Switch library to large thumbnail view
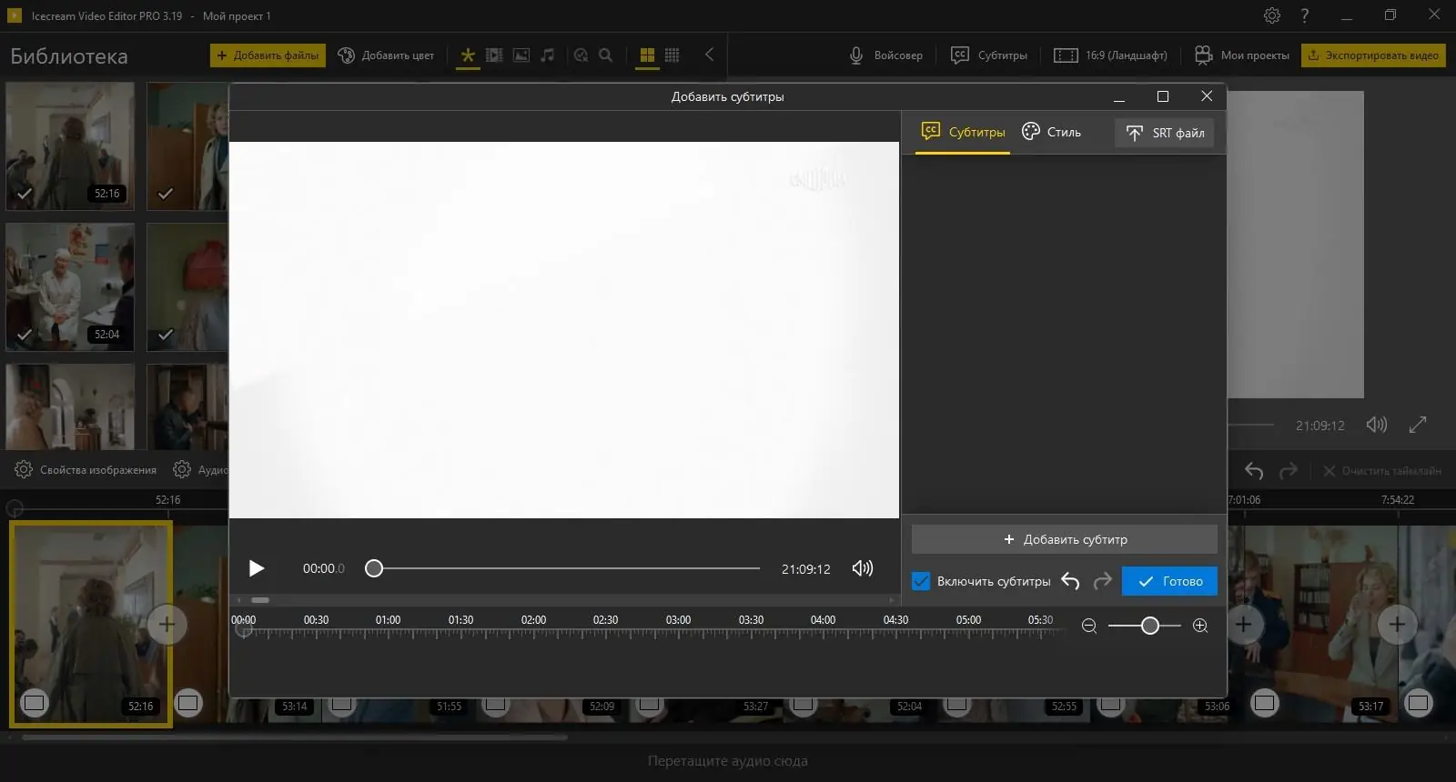The image size is (1456, 782). (647, 55)
